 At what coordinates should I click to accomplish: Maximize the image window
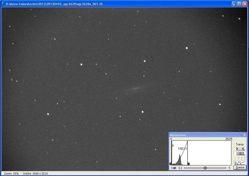(x=240, y=4)
